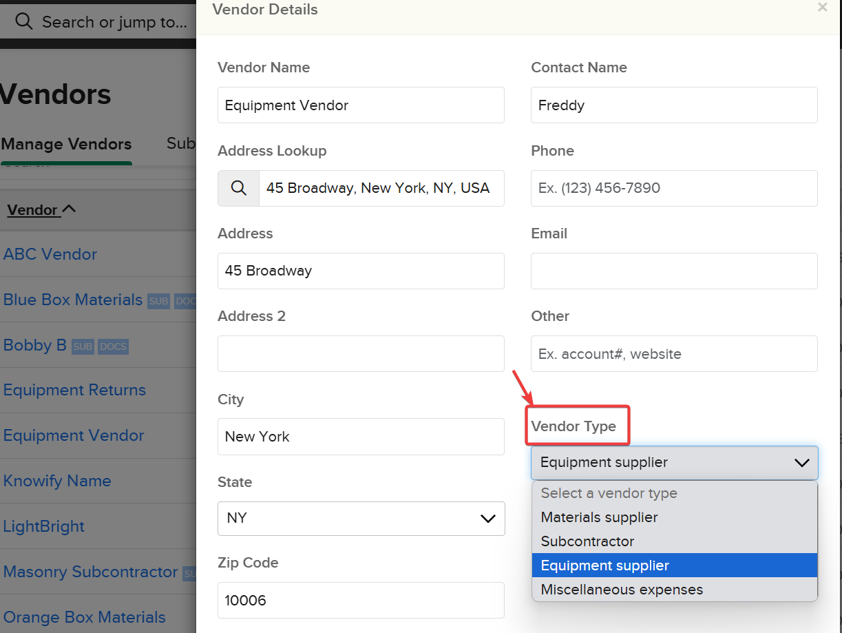Select Miscellaneous expenses option

pyautogui.click(x=622, y=590)
